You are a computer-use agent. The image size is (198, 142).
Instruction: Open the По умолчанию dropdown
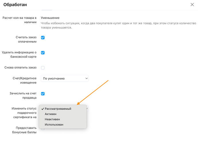(x=65, y=78)
